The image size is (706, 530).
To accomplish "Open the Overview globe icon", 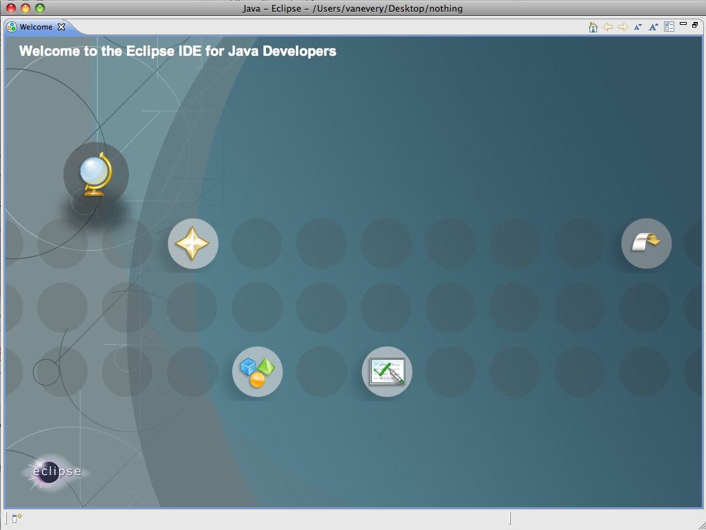I will (96, 174).
